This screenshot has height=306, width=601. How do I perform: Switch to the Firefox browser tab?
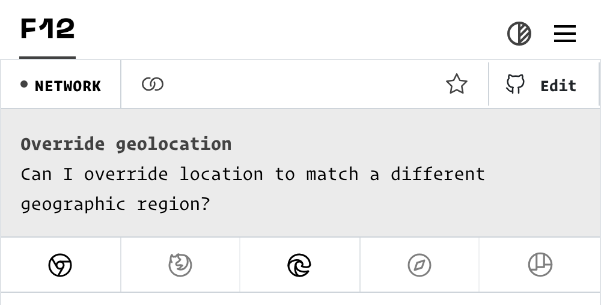click(x=180, y=265)
